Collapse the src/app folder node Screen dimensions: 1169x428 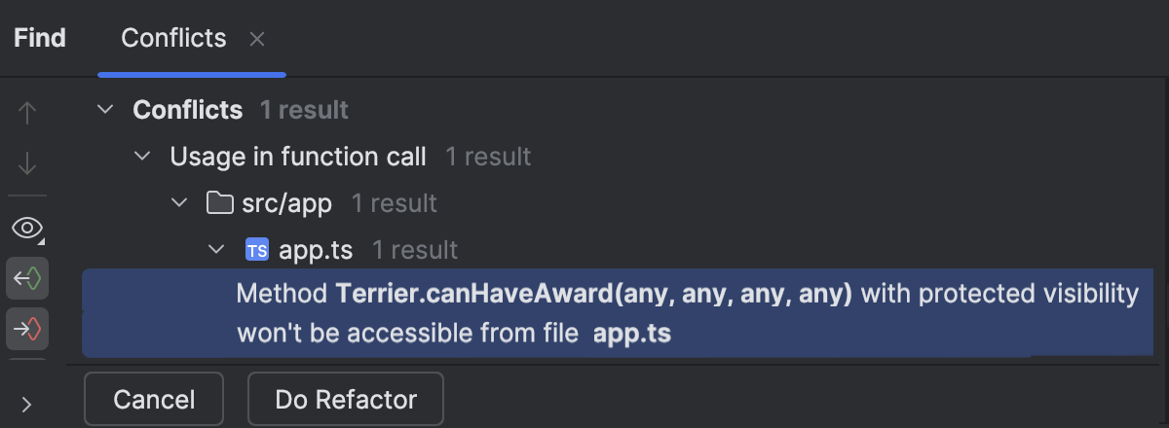click(x=179, y=203)
